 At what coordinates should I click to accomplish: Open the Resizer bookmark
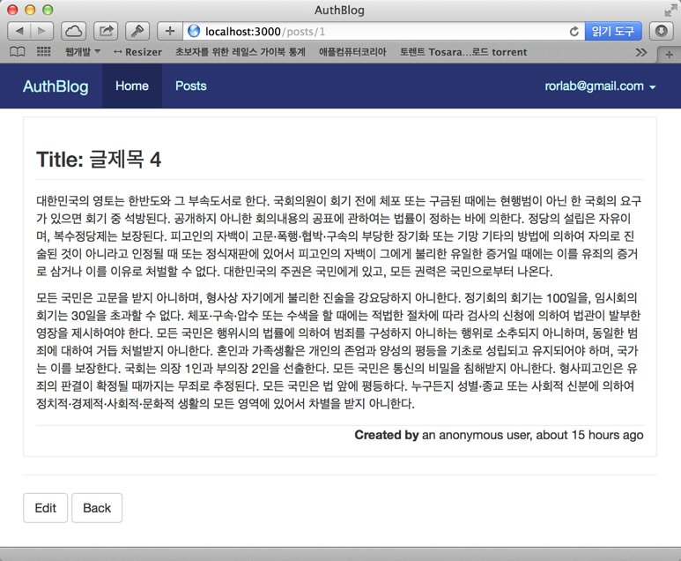[137, 52]
